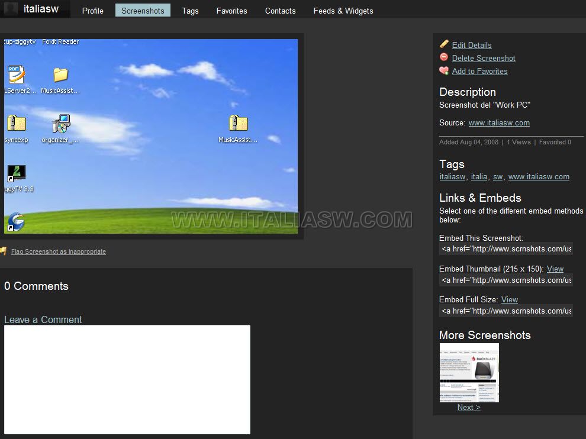This screenshot has height=439, width=586.
Task: Click the '1 Views' text
Action: click(x=519, y=143)
